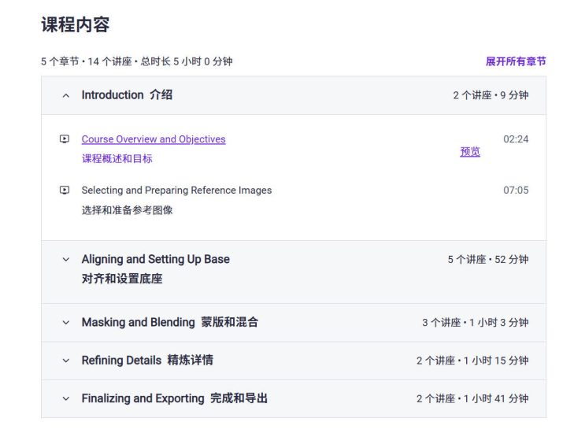Screen dimensions: 563x433
Task: Click video icon beside Course Overview and Objectives
Action: click(65, 139)
